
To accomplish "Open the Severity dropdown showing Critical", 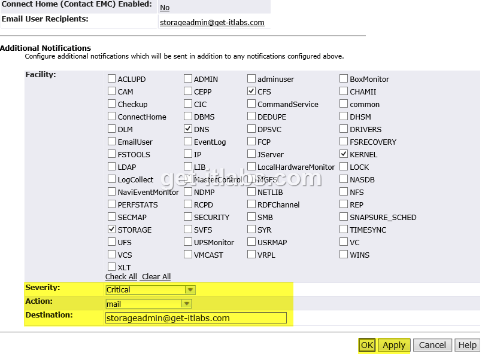I will pos(190,289).
